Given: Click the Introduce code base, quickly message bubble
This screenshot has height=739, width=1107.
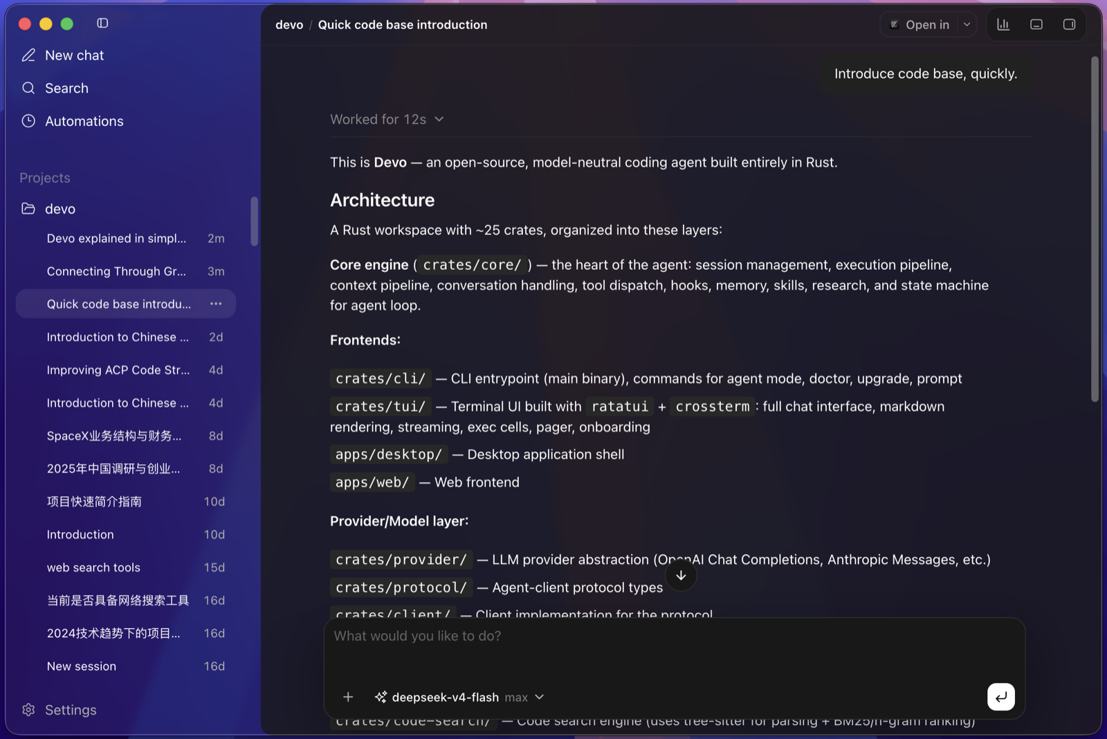Looking at the screenshot, I should click(926, 74).
